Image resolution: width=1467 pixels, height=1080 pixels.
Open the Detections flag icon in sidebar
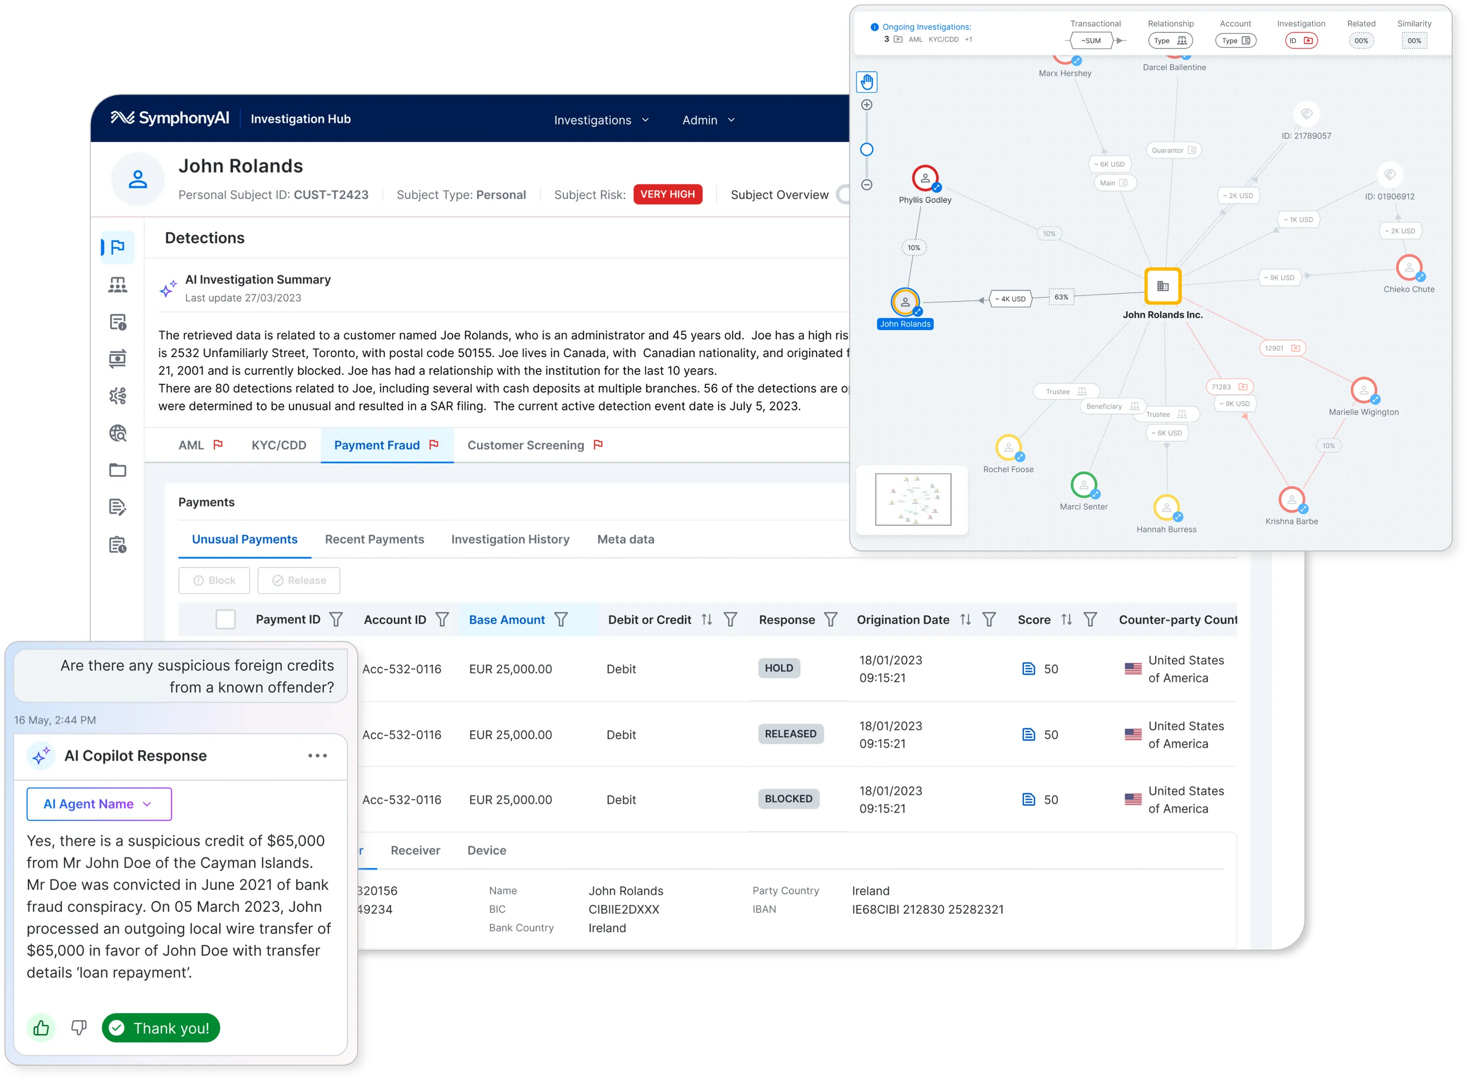[x=118, y=247]
